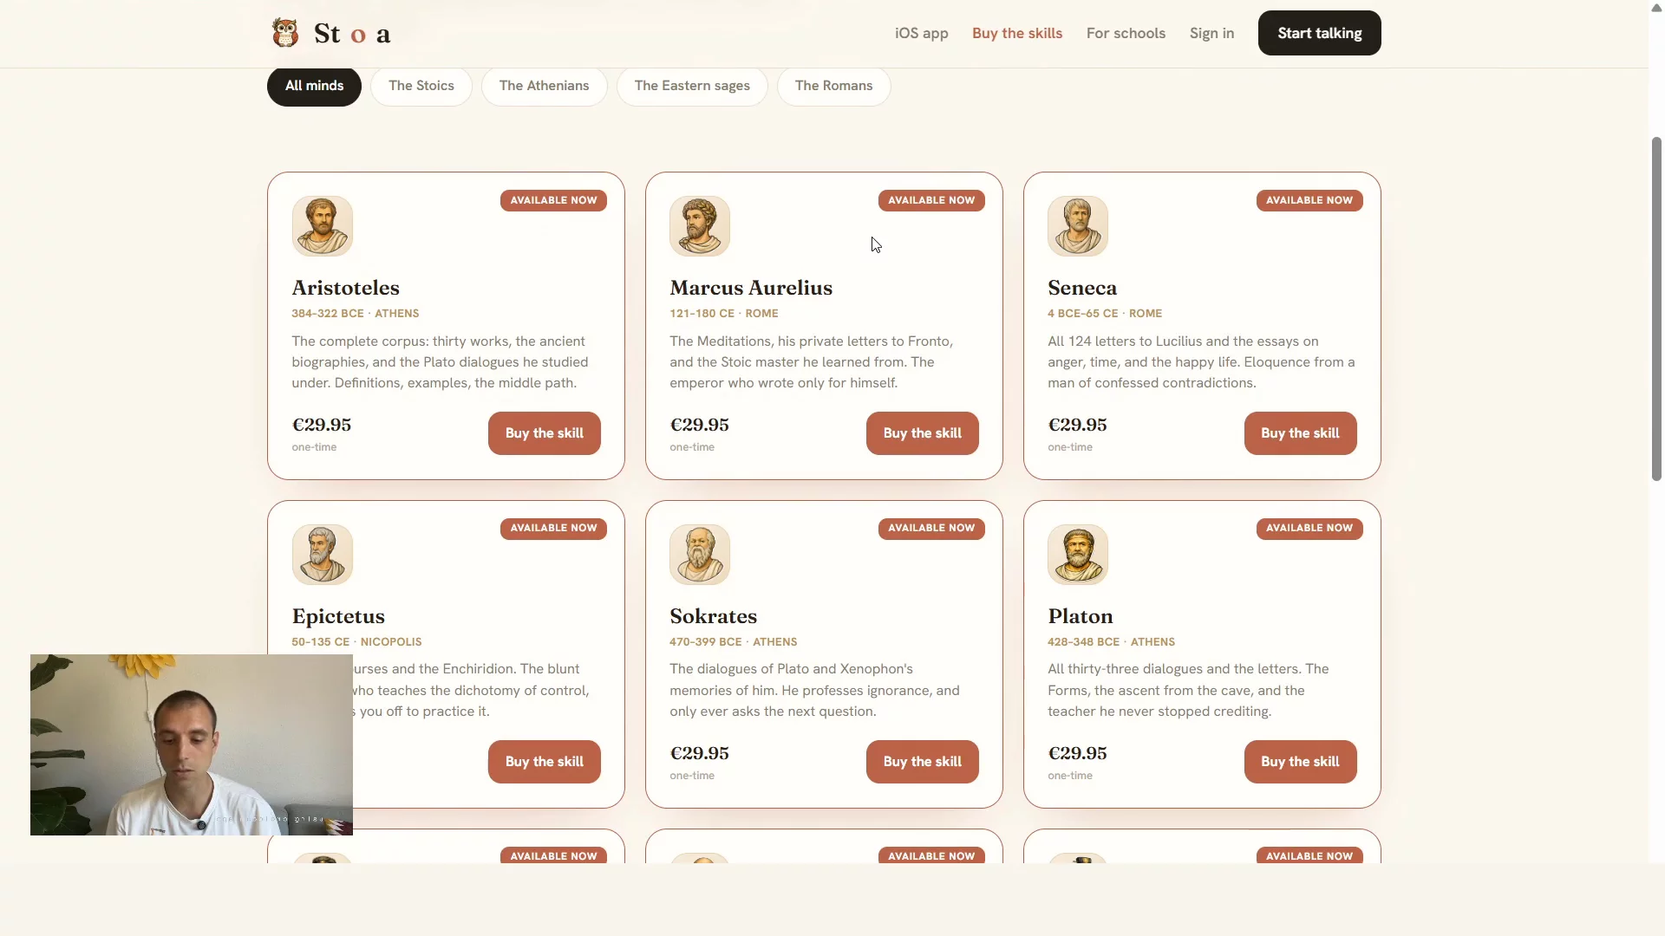Viewport: 1665px width, 936px height.
Task: Click the Available Now badge on Seneca
Action: coord(1309,200)
